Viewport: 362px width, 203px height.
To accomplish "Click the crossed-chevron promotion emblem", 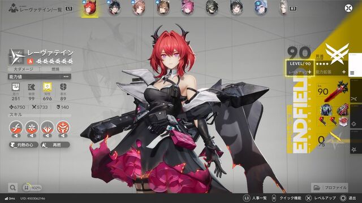I will [x=337, y=54].
